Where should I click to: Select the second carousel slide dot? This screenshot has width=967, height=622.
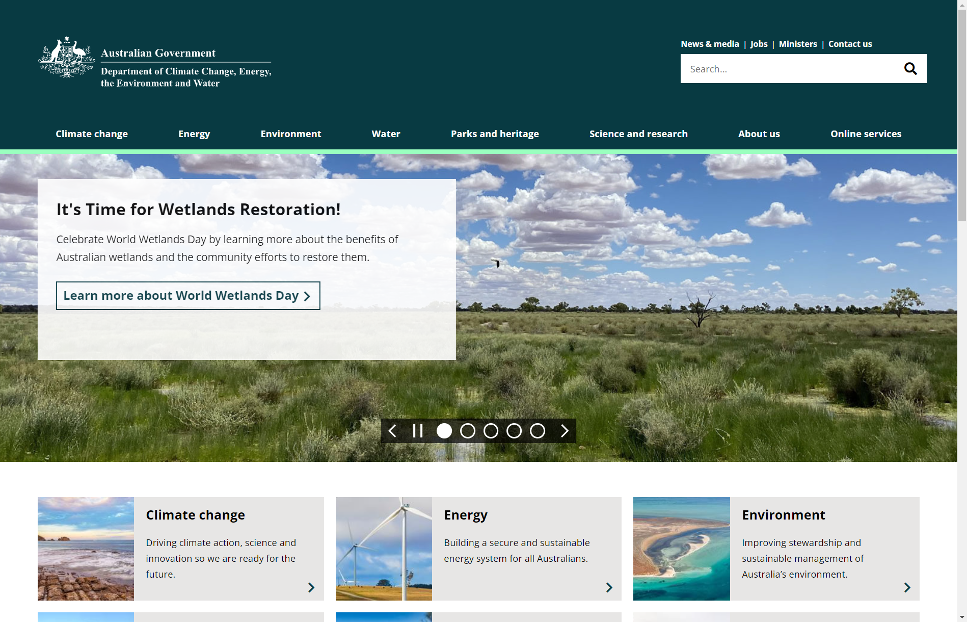pos(467,431)
